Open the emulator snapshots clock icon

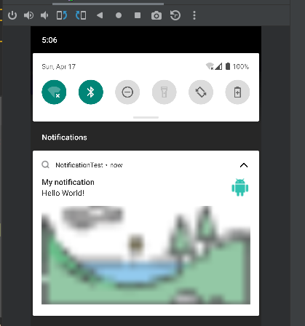pyautogui.click(x=175, y=15)
